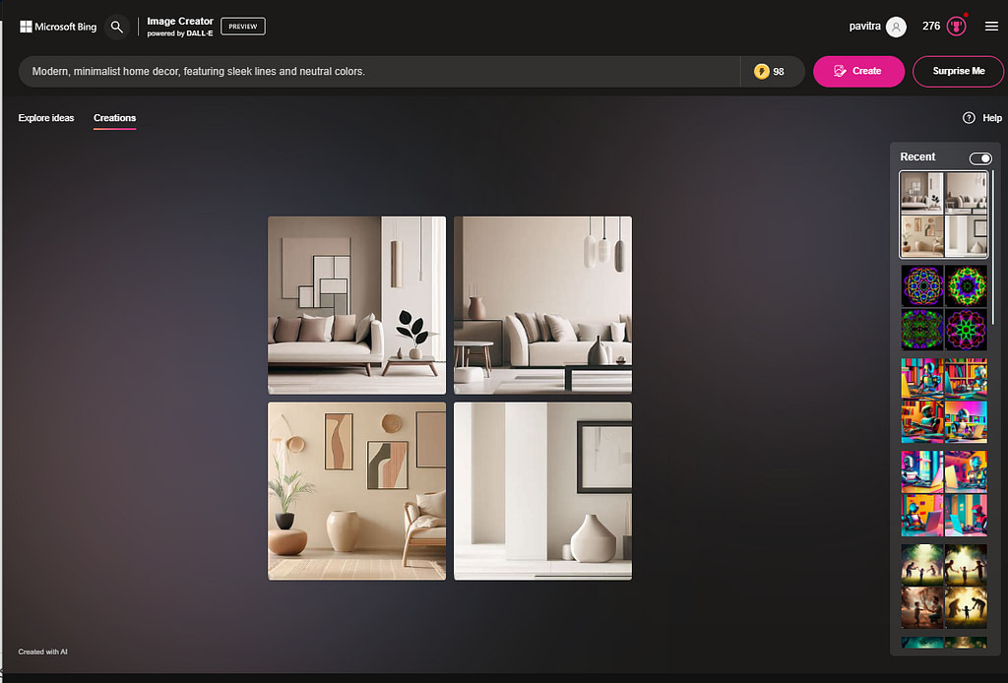This screenshot has height=683, width=1008.
Task: Select the family silhouettes set in Recent
Action: [x=944, y=586]
